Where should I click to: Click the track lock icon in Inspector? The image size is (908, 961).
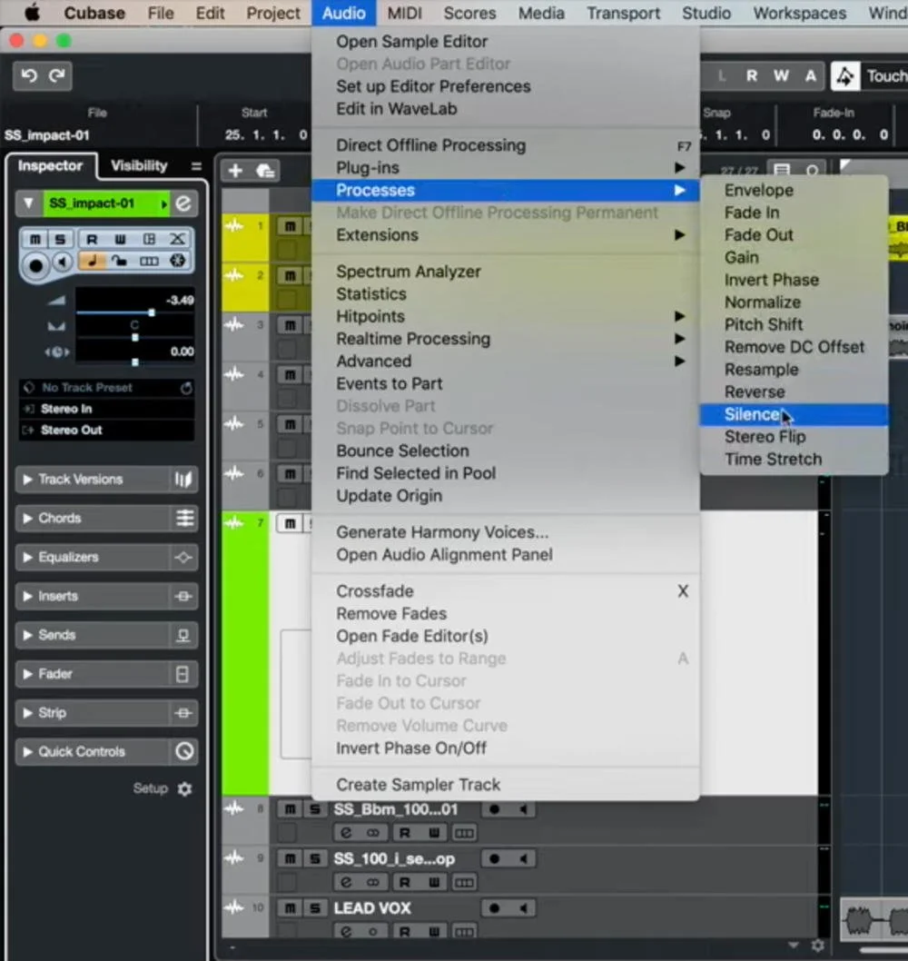118,261
